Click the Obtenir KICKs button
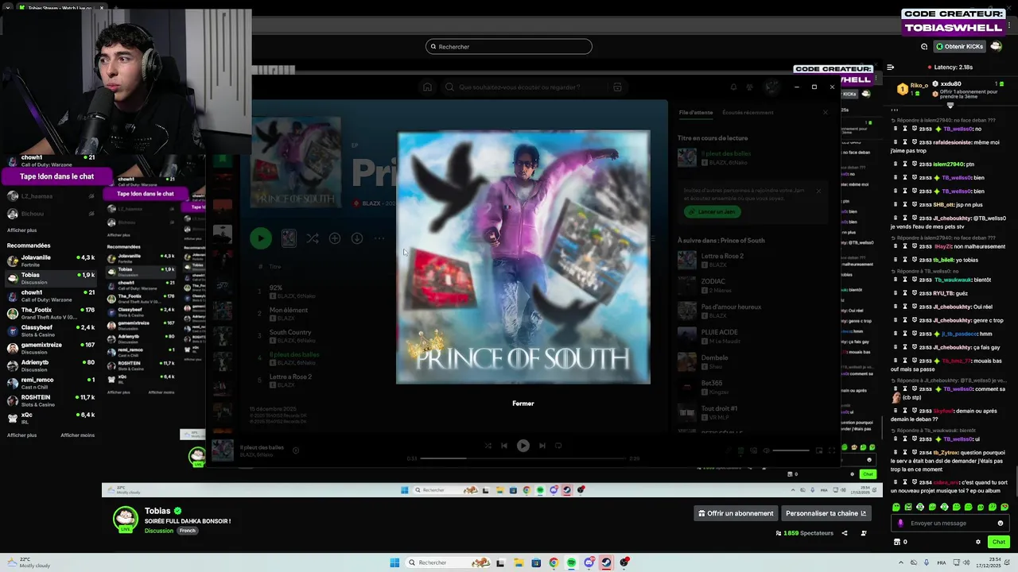This screenshot has width=1018, height=572. click(x=958, y=46)
